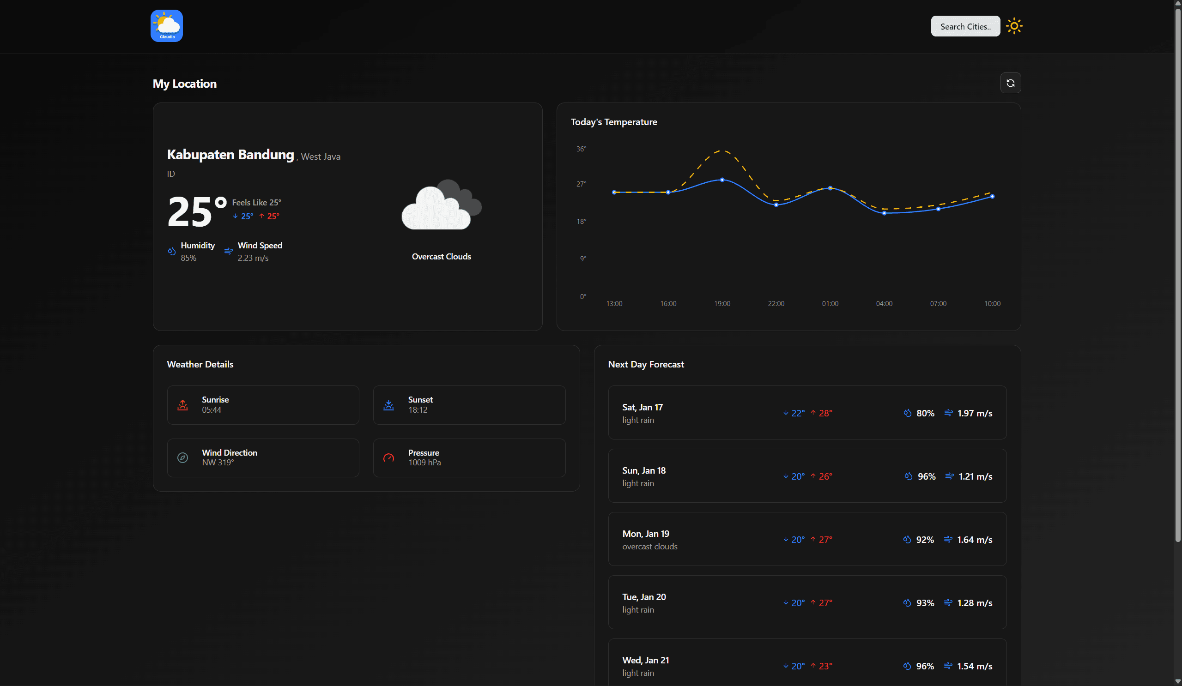Click the humidity icon on Tue, Jan 20 row
This screenshot has width=1182, height=686.
tap(907, 603)
